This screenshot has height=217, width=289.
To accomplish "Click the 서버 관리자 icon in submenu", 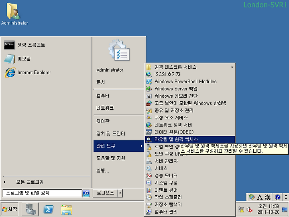I will [x=149, y=161].
